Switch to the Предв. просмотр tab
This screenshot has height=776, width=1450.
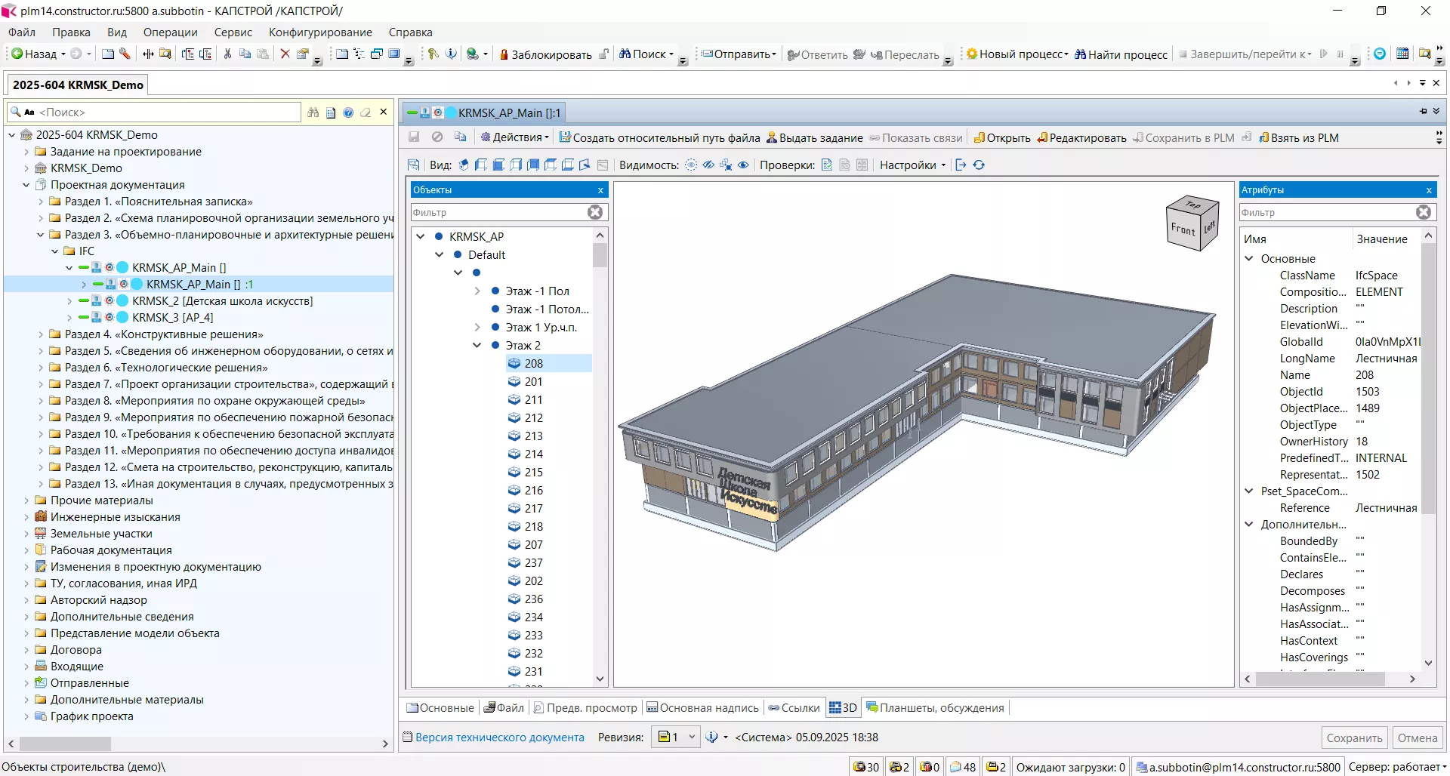tap(585, 708)
